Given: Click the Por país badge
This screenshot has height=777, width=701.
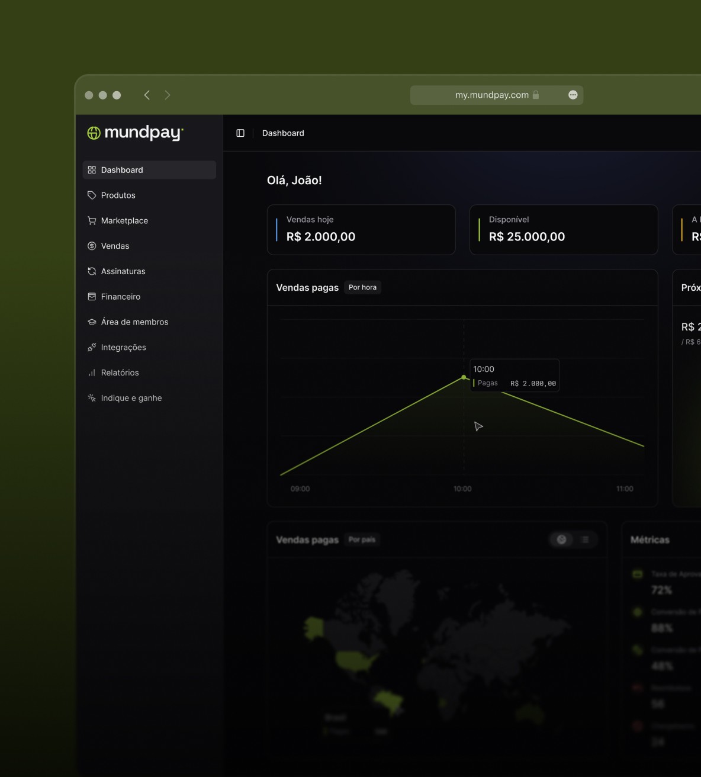Looking at the screenshot, I should tap(362, 540).
